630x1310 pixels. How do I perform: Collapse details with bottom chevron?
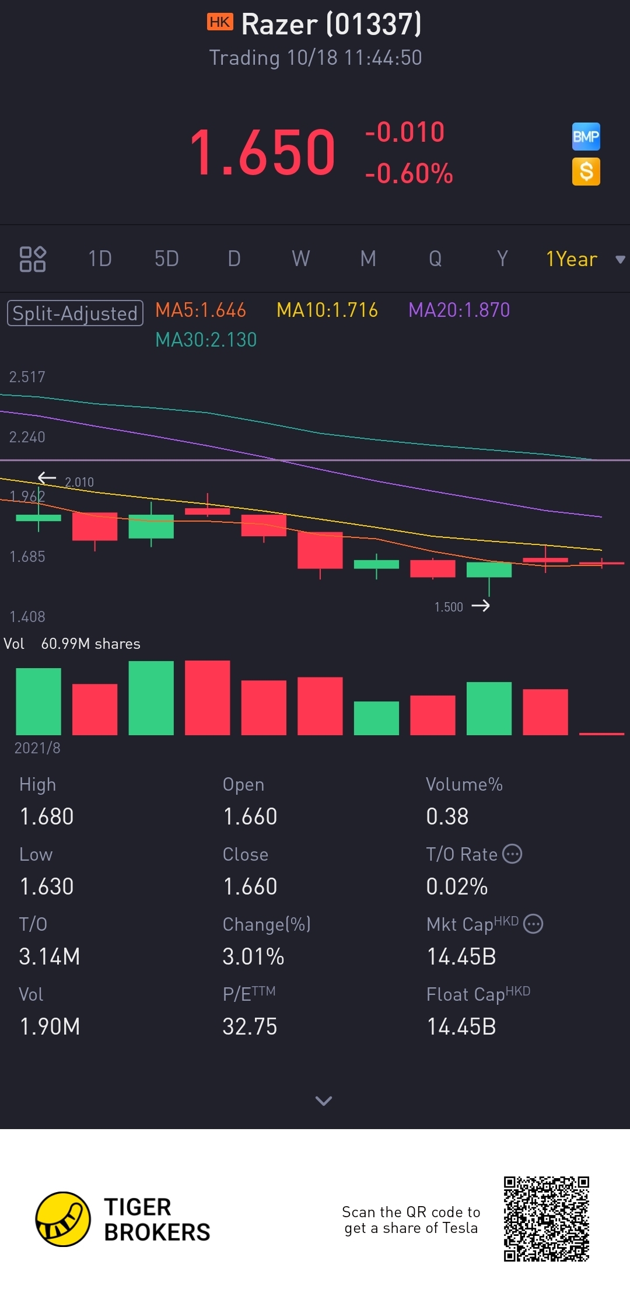click(324, 1101)
